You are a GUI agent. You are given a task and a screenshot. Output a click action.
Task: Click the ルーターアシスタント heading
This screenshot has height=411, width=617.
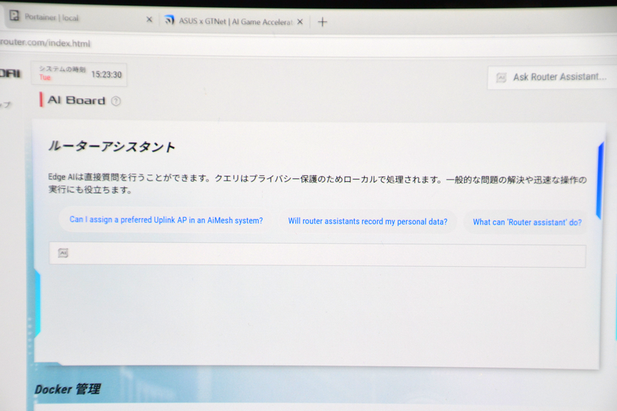112,147
